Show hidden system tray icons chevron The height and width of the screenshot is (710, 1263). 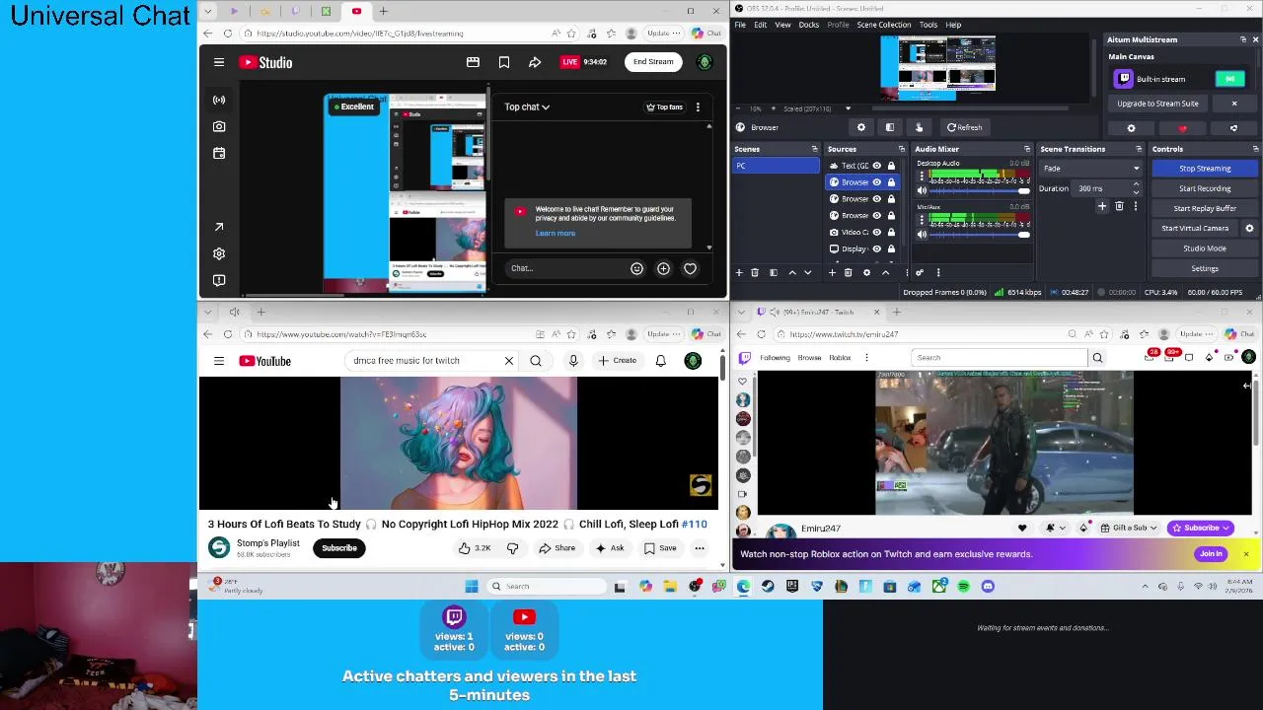pyautogui.click(x=1145, y=587)
